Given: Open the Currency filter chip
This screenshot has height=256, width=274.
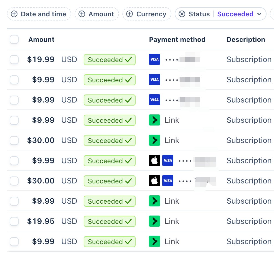Looking at the screenshot, I should [147, 14].
